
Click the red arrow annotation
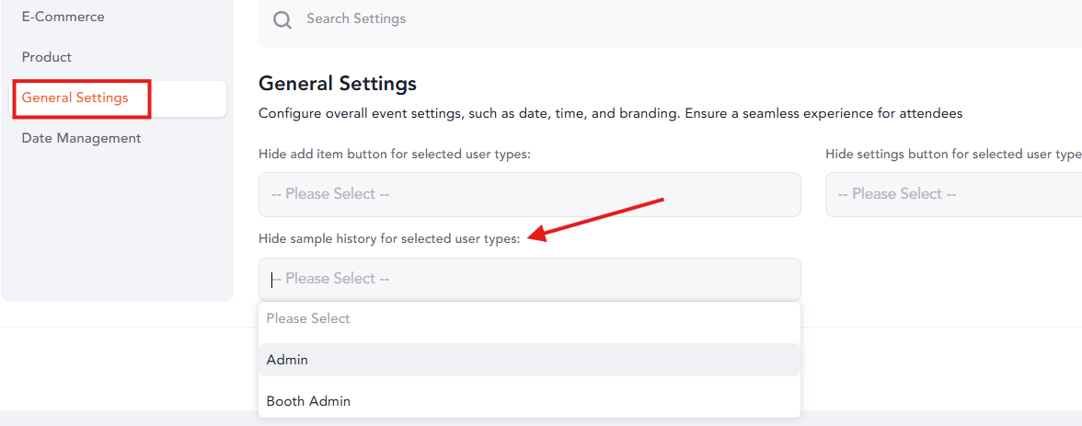click(x=597, y=219)
